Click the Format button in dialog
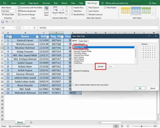The image size is (160, 128). pos(101,67)
